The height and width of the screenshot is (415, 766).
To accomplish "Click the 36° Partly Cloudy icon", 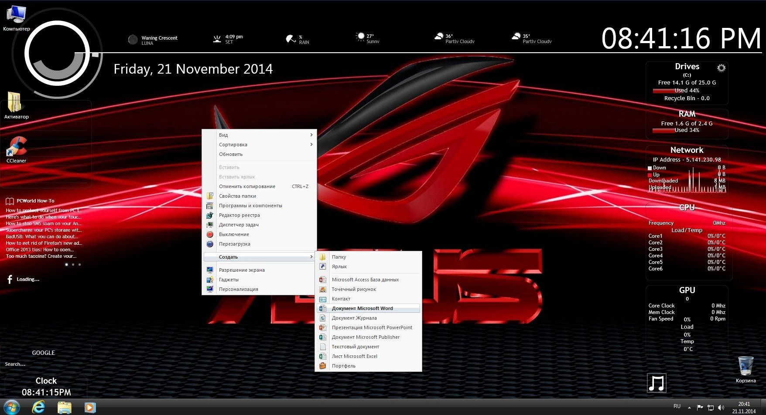I will coord(439,37).
